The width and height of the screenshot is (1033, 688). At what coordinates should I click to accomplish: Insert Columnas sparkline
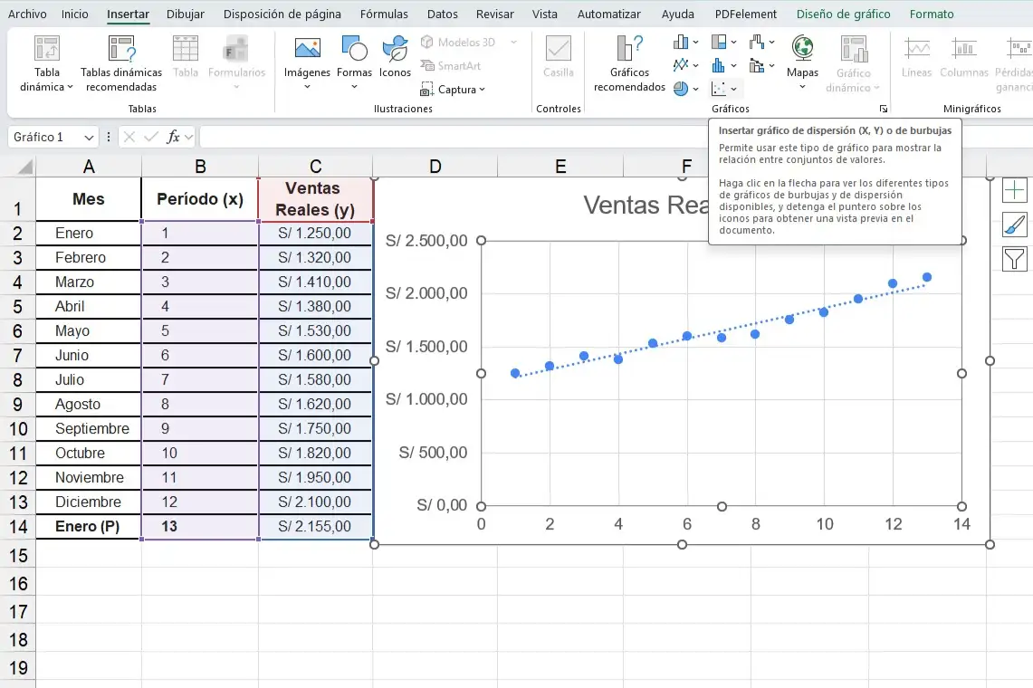[x=964, y=58]
